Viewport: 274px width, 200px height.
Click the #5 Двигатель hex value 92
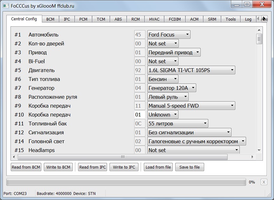tap(140, 70)
